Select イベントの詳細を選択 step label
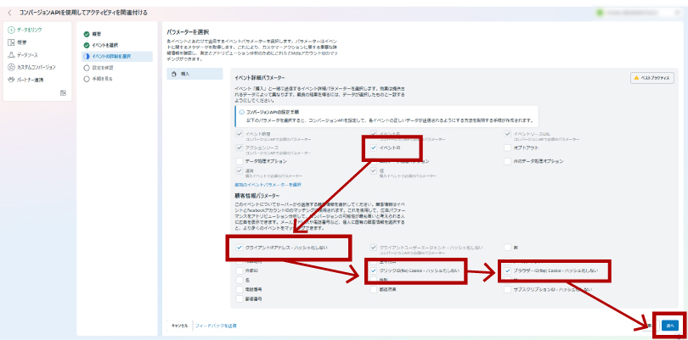688x340 pixels. pyautogui.click(x=111, y=57)
